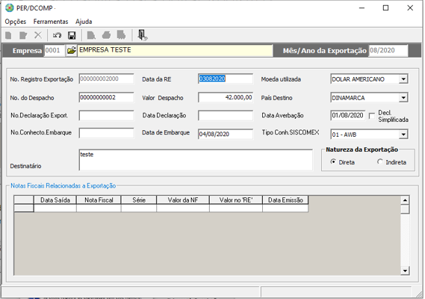Click the greyed-out edit document toolbar icon

click(23, 35)
